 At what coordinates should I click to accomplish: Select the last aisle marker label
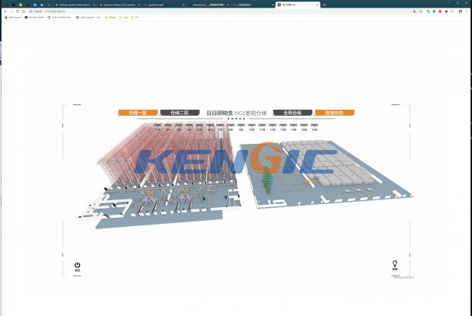tap(314, 126)
